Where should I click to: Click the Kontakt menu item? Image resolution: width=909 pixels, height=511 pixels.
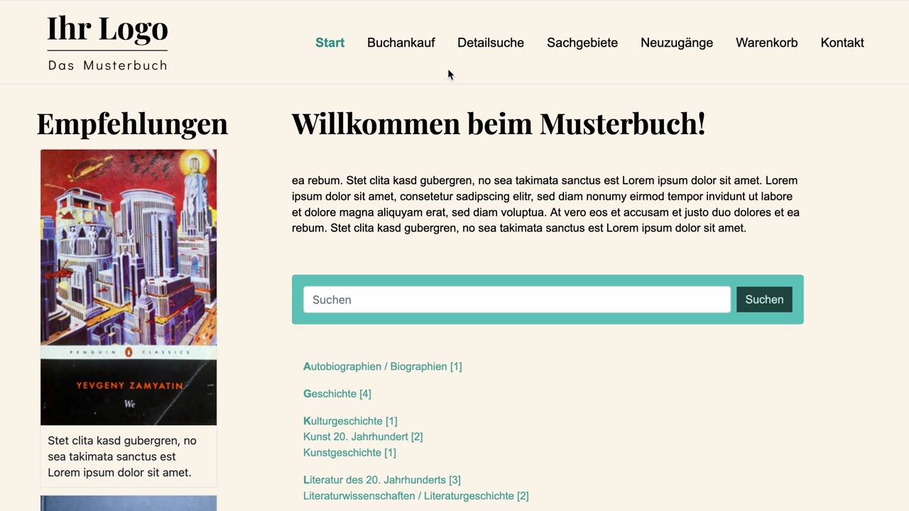[842, 43]
